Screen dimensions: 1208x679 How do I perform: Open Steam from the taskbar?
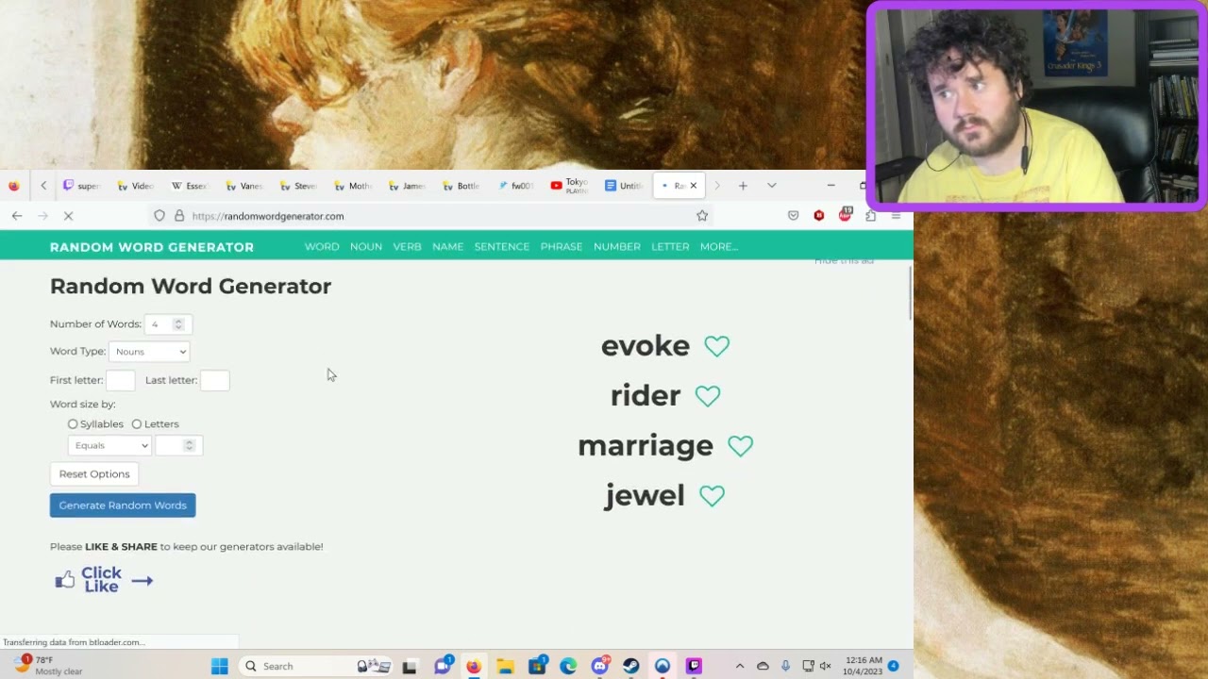(631, 666)
